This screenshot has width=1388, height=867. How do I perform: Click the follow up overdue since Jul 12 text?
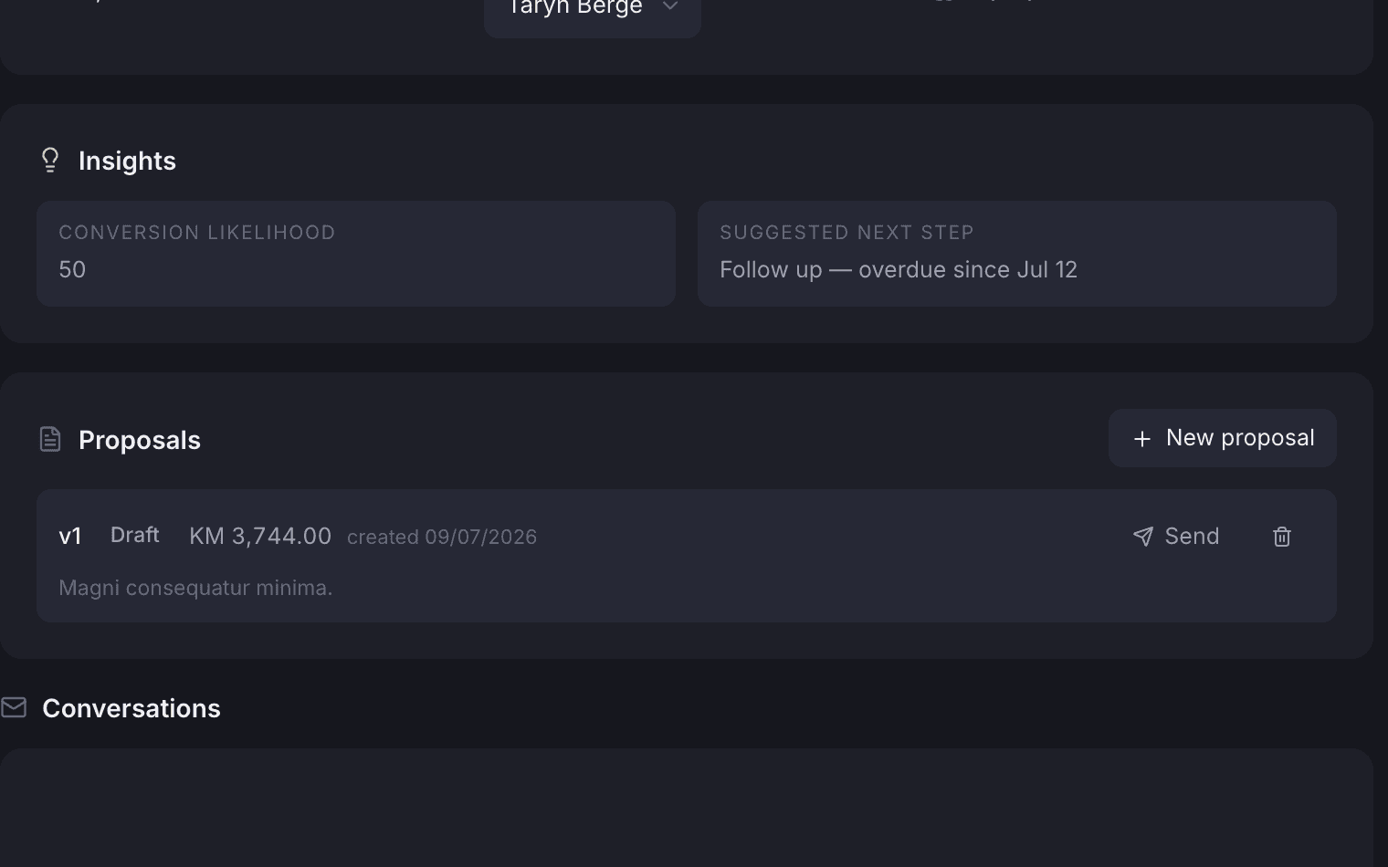(899, 270)
